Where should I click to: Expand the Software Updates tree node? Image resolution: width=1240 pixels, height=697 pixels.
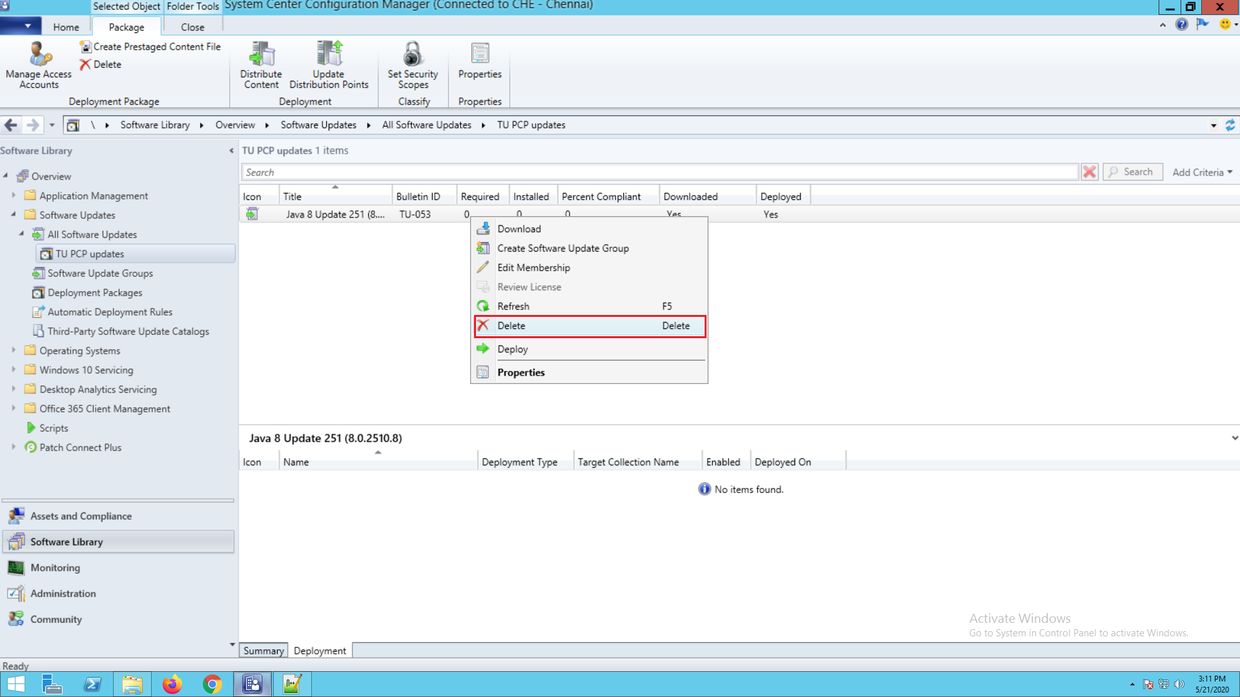pyautogui.click(x=12, y=214)
